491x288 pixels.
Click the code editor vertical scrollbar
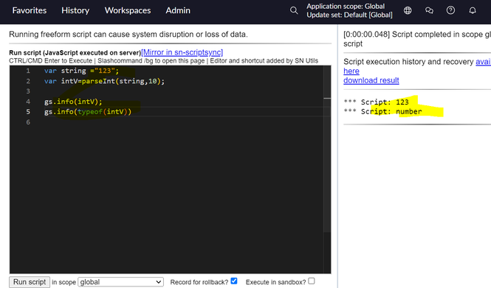click(x=327, y=150)
